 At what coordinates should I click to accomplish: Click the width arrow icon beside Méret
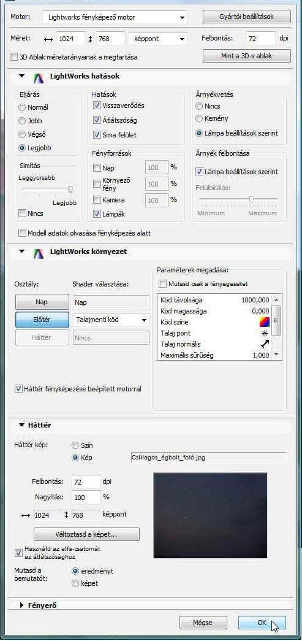click(x=48, y=39)
